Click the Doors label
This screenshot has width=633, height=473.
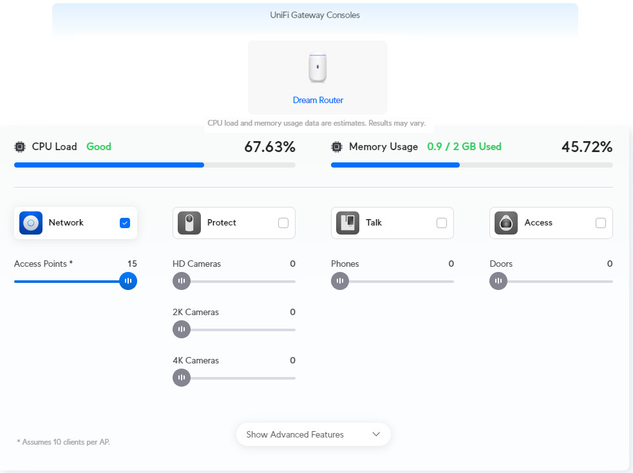click(501, 264)
